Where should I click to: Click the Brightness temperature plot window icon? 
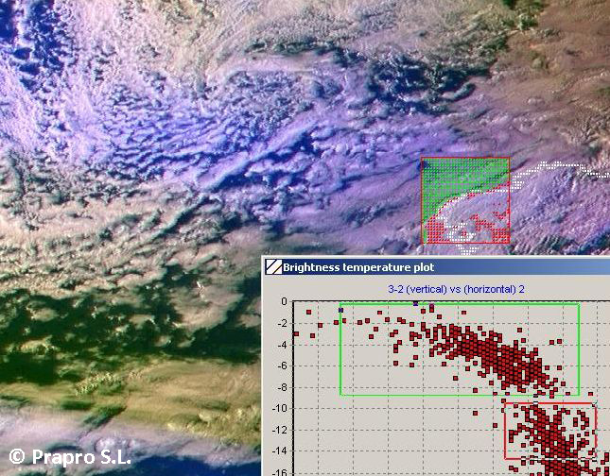[272, 267]
